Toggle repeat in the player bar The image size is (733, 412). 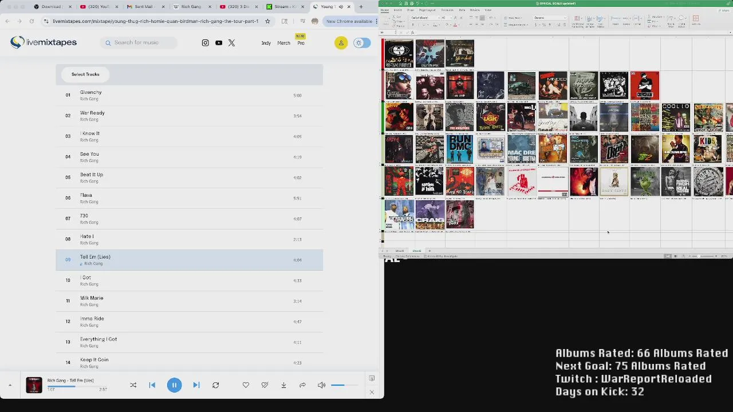215,385
